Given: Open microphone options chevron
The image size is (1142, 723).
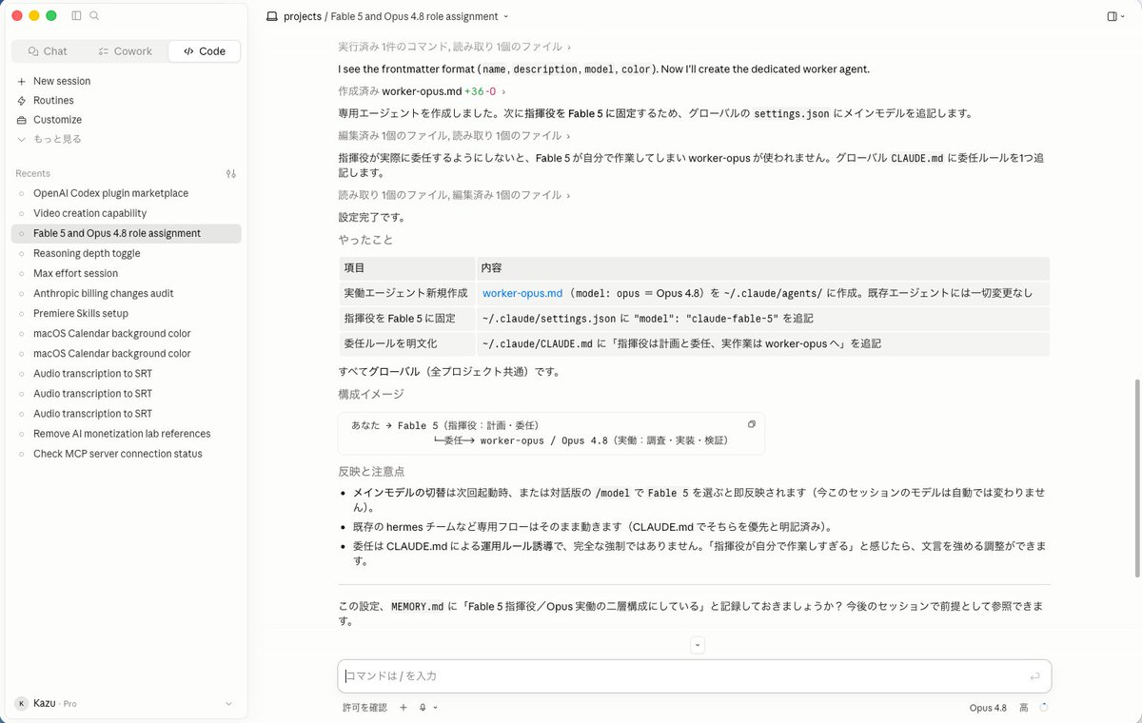Looking at the screenshot, I should click(x=436, y=708).
